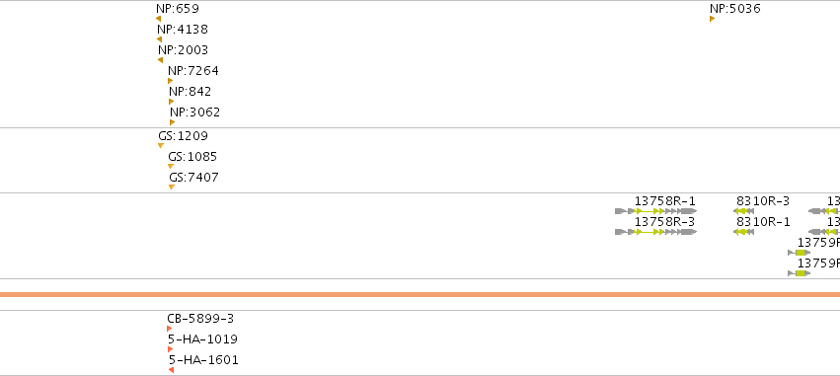840x376 pixels.
Task: Select the 13759R box glyph in third row
Action: pos(800,253)
